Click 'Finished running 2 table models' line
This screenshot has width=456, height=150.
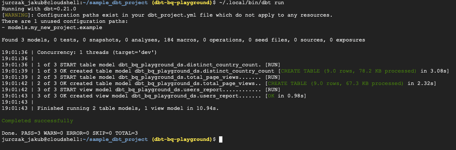110,108
